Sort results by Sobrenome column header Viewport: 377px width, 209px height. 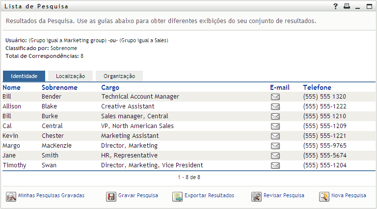59,87
